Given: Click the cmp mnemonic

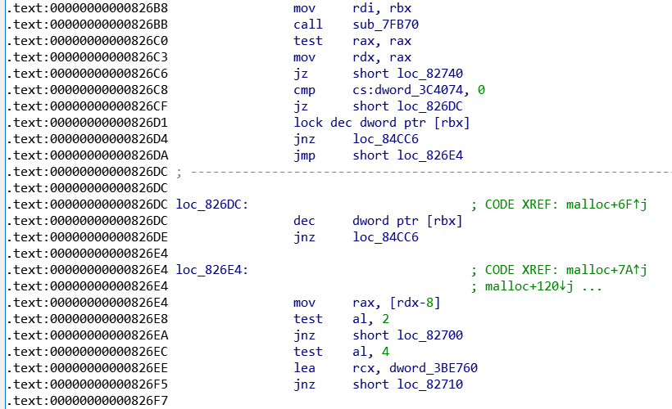Looking at the screenshot, I should (304, 90).
